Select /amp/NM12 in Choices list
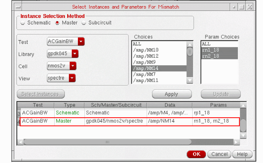263x163 pixels. (159, 56)
